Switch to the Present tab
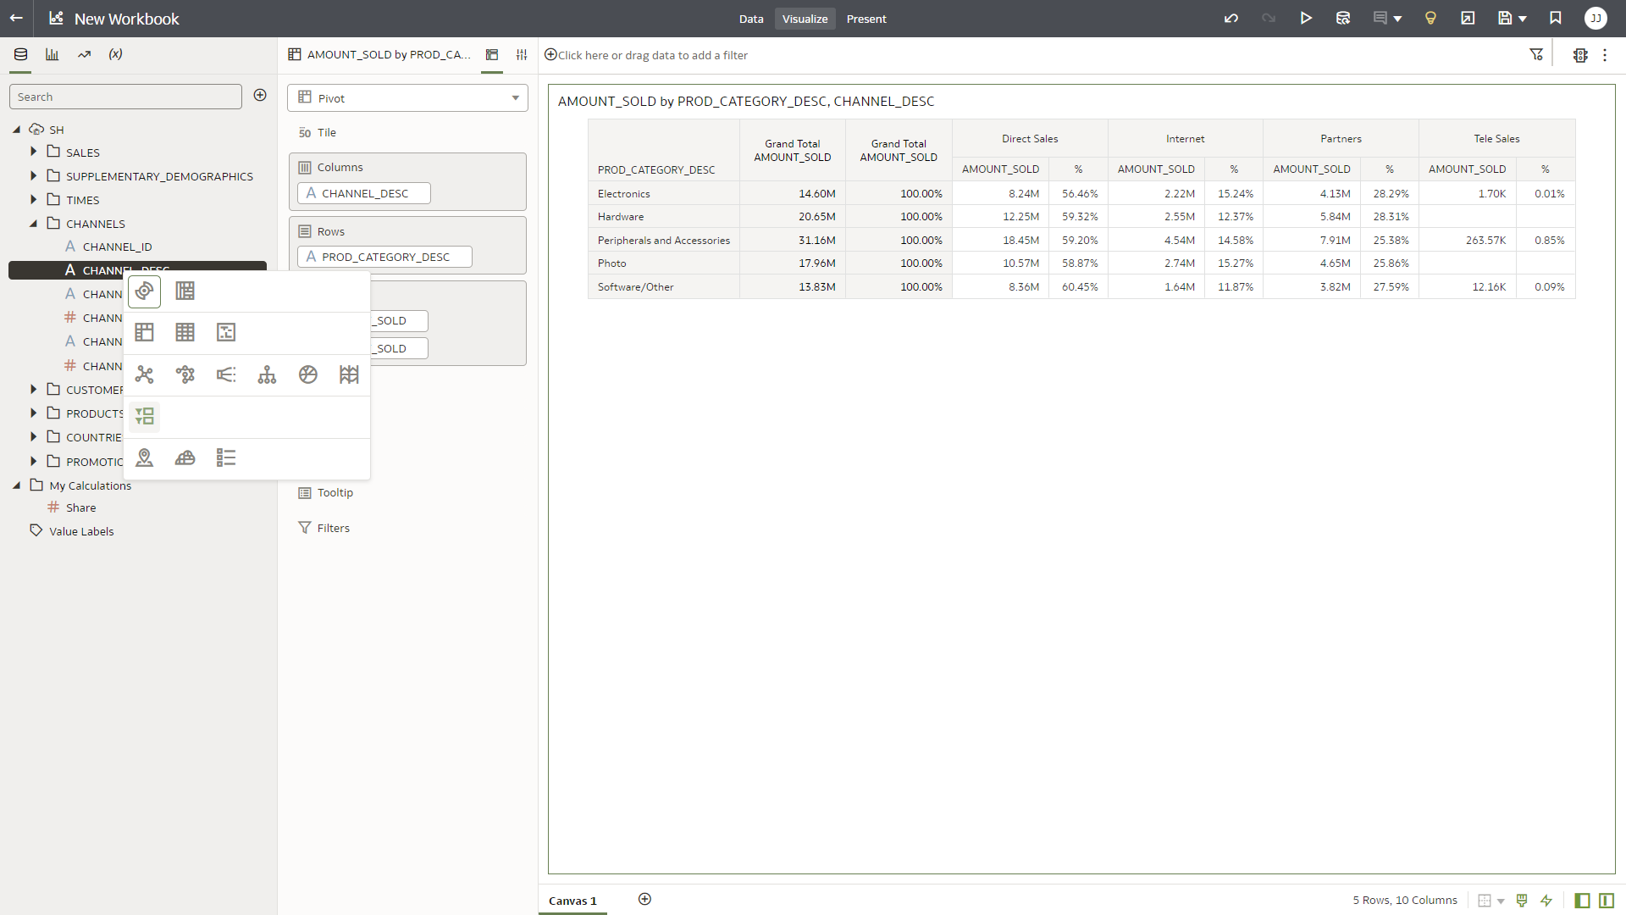The width and height of the screenshot is (1626, 915). tap(866, 19)
